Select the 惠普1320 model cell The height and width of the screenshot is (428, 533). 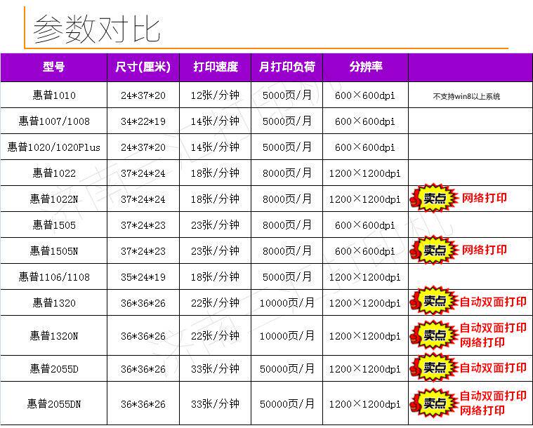[54, 302]
